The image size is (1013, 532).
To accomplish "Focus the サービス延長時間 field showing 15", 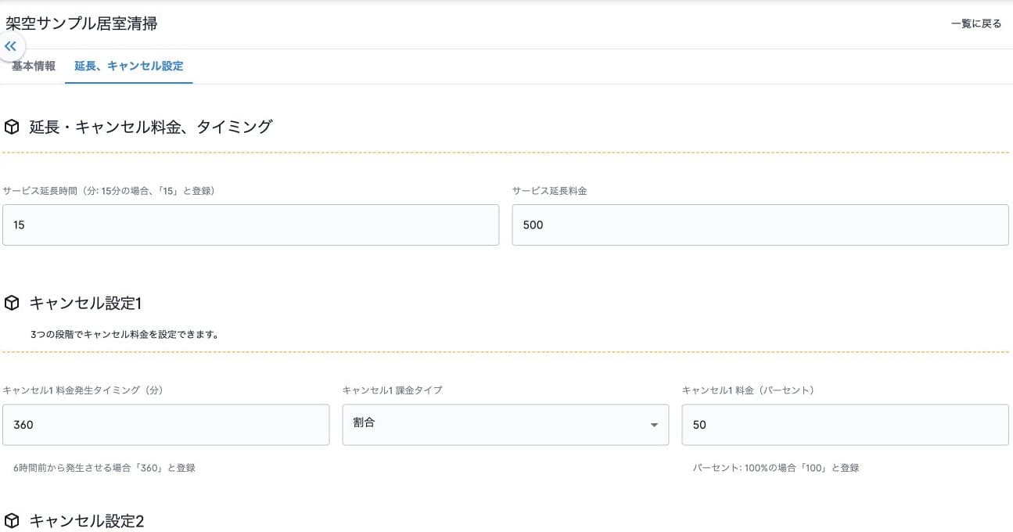I will 250,225.
